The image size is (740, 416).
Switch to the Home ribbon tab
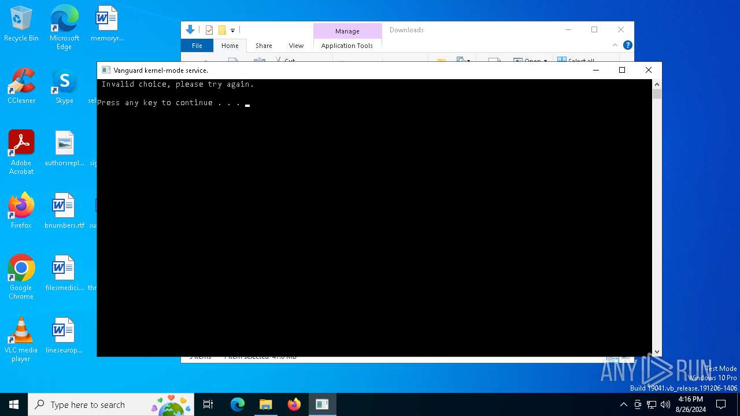coord(230,46)
